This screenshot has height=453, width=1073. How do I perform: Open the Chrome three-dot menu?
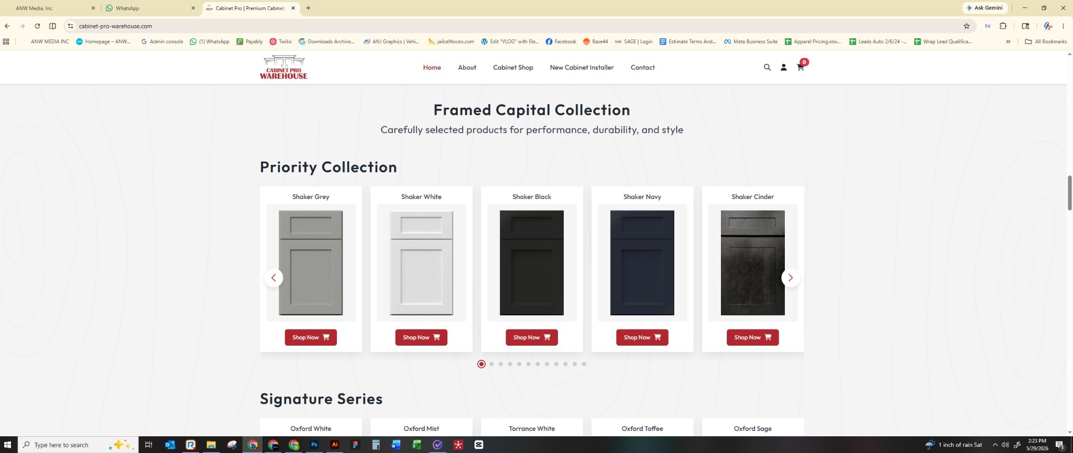1063,26
